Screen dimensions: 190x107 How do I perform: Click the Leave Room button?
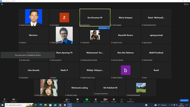(184, 100)
